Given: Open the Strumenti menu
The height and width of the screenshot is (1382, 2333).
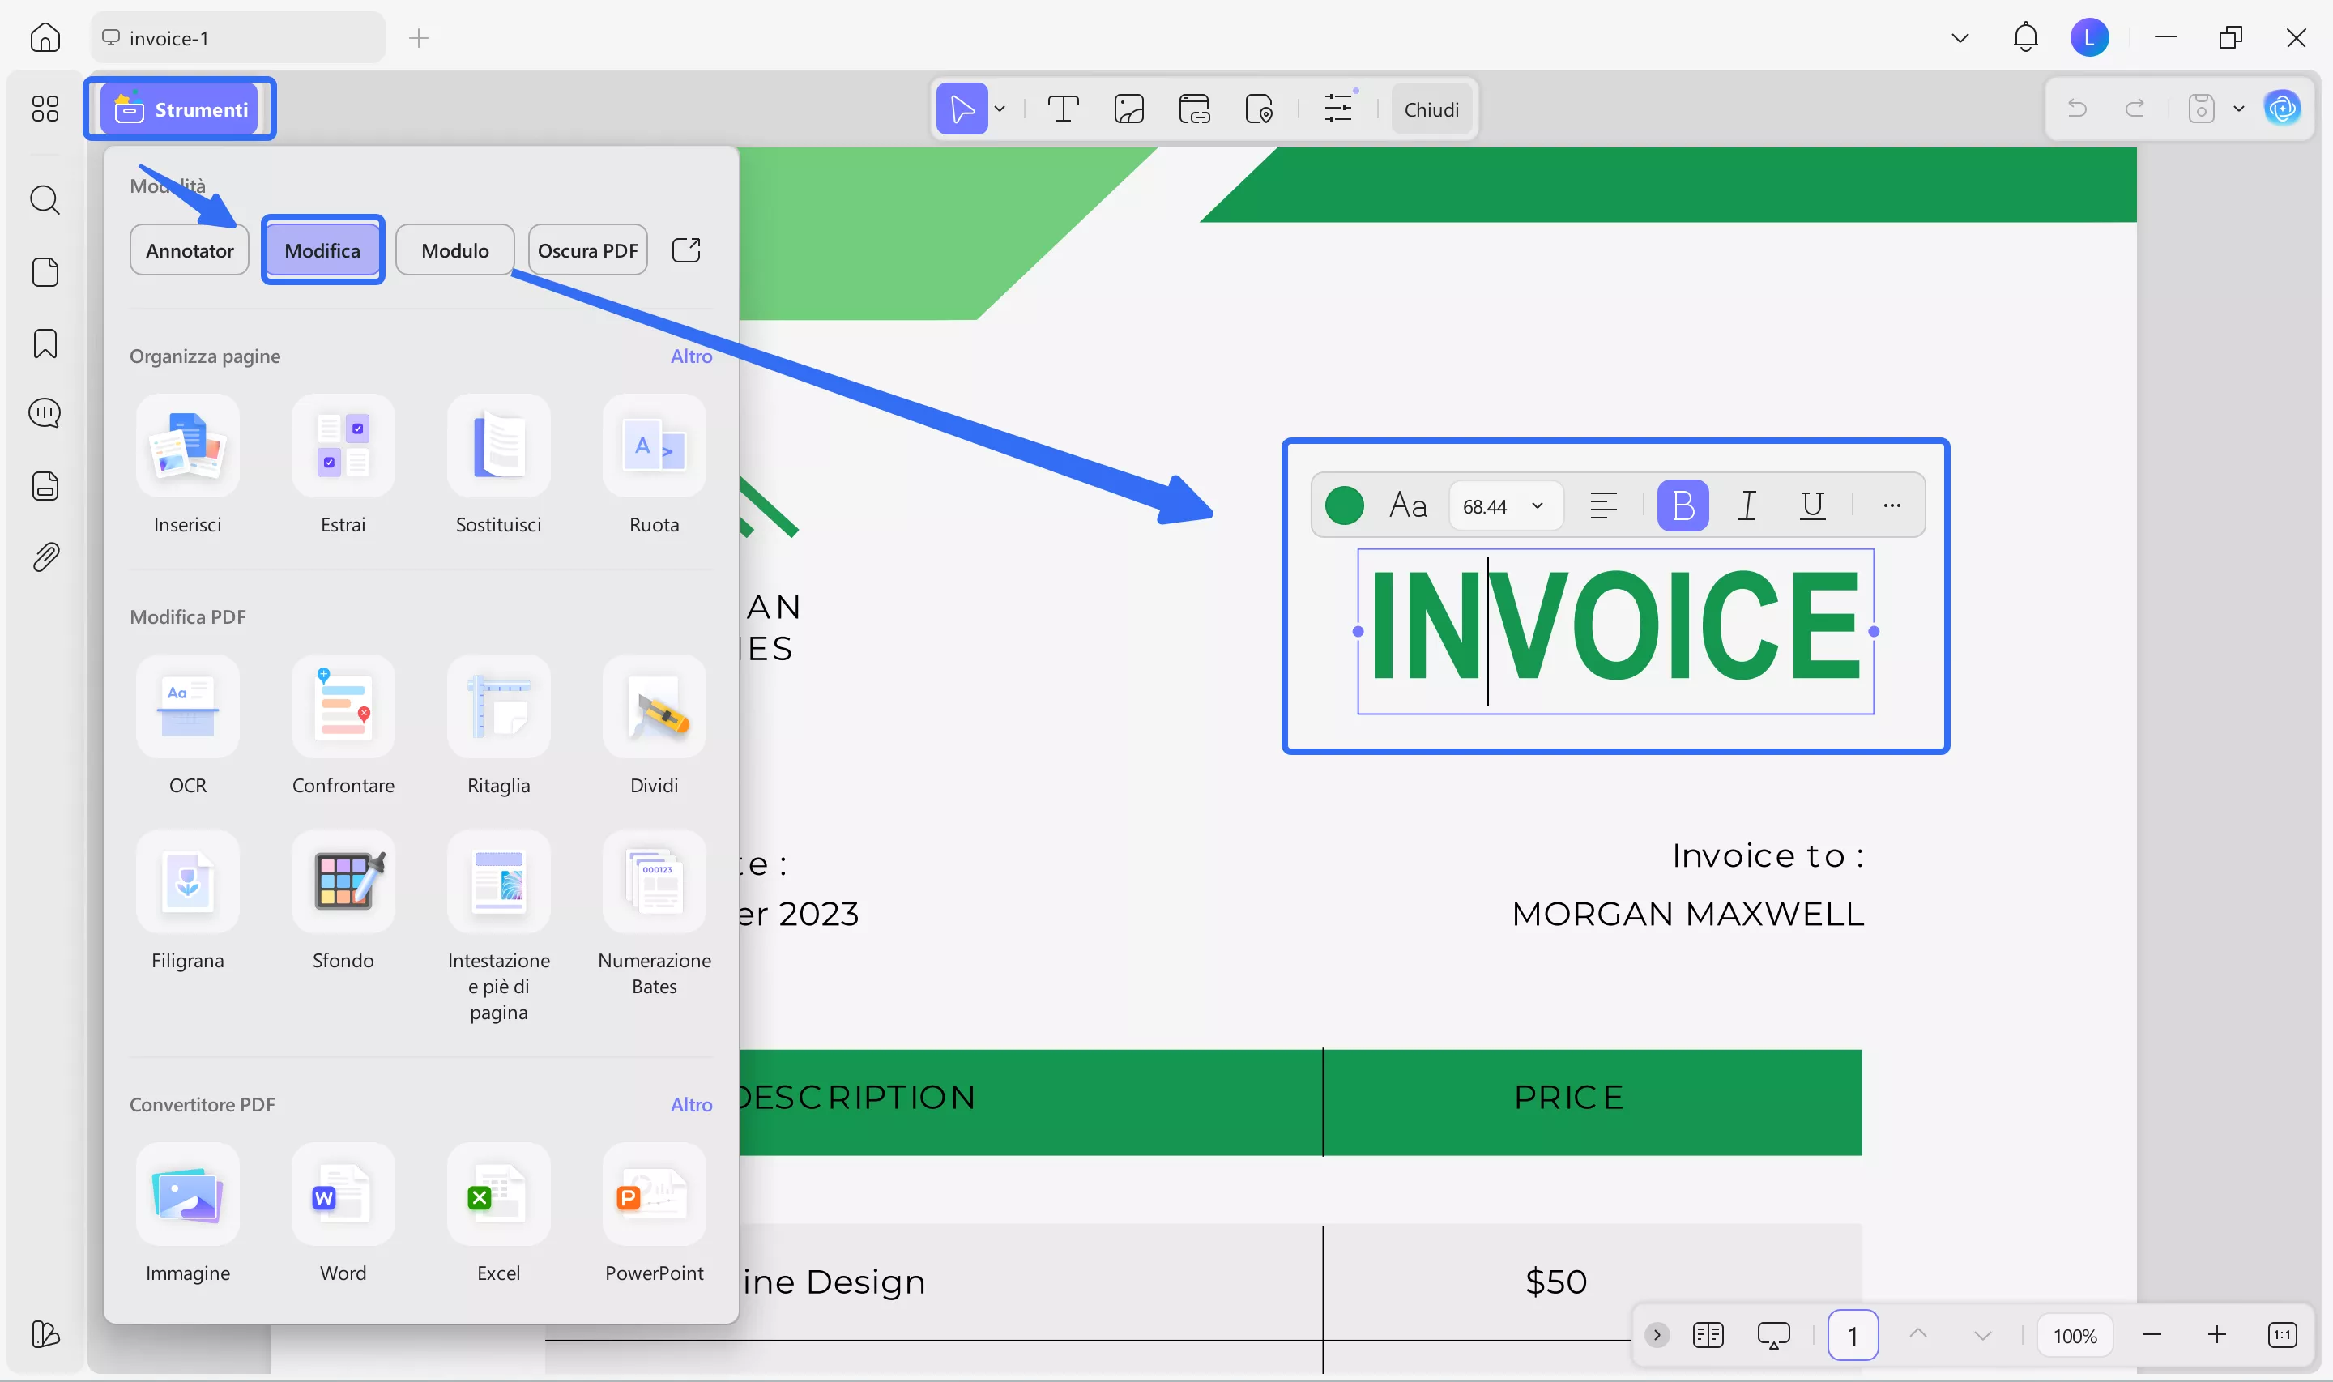Looking at the screenshot, I should [181, 108].
